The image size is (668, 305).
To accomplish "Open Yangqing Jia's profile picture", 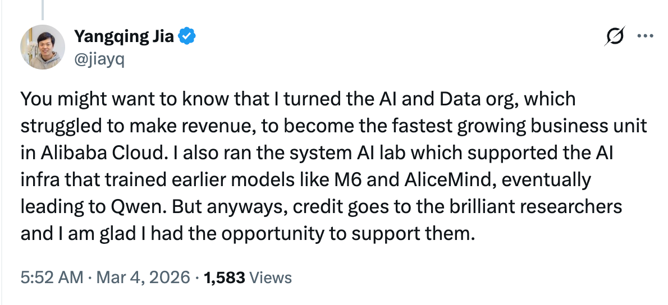I will (43, 48).
